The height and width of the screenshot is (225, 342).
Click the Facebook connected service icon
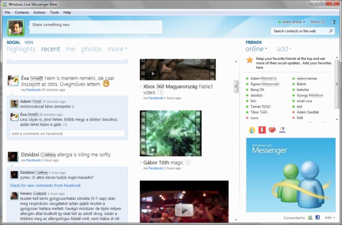pyautogui.click(x=317, y=218)
